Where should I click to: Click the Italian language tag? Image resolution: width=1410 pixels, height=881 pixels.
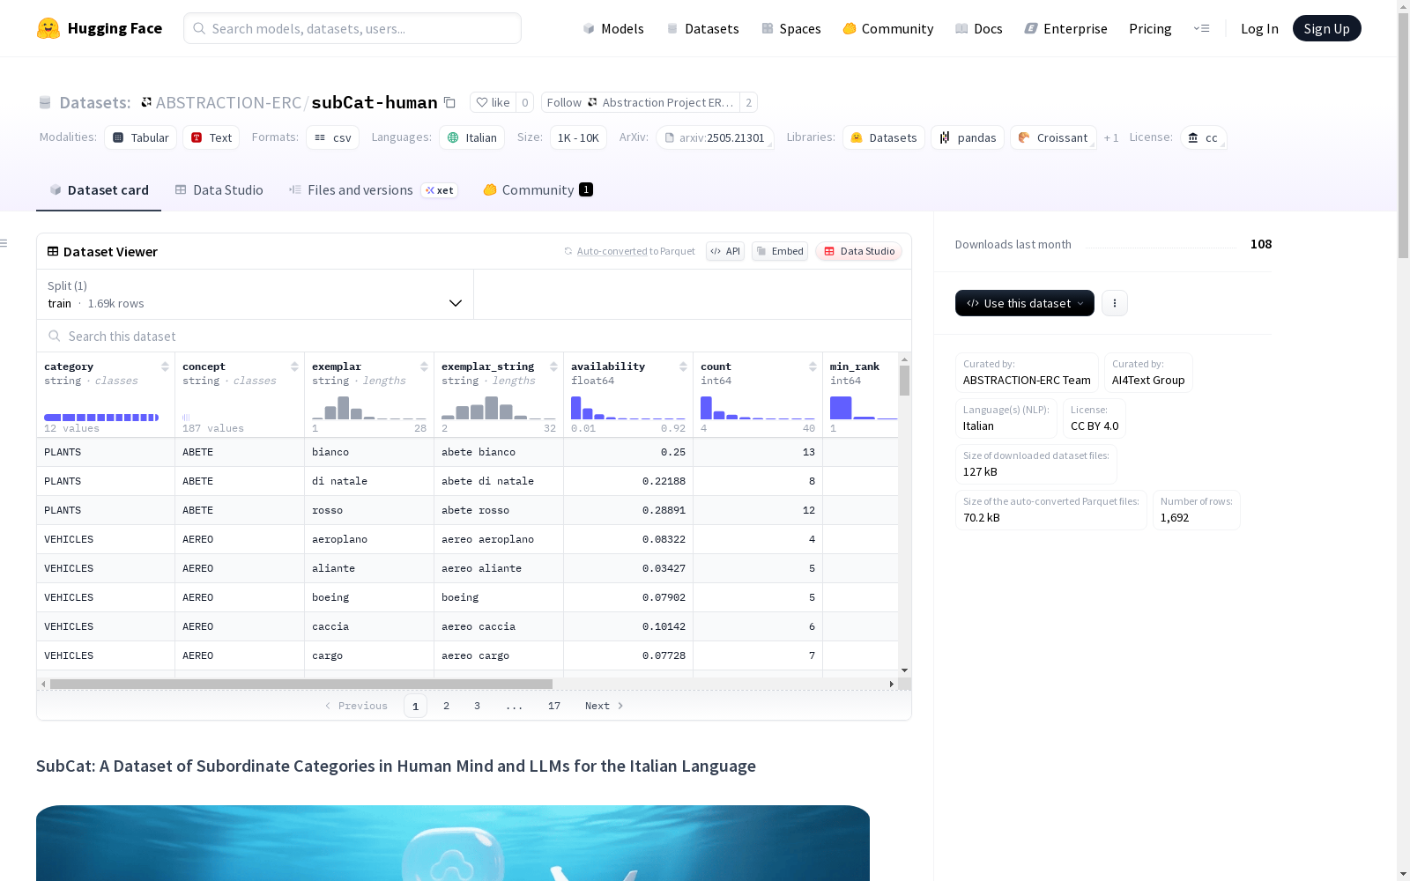coord(472,137)
